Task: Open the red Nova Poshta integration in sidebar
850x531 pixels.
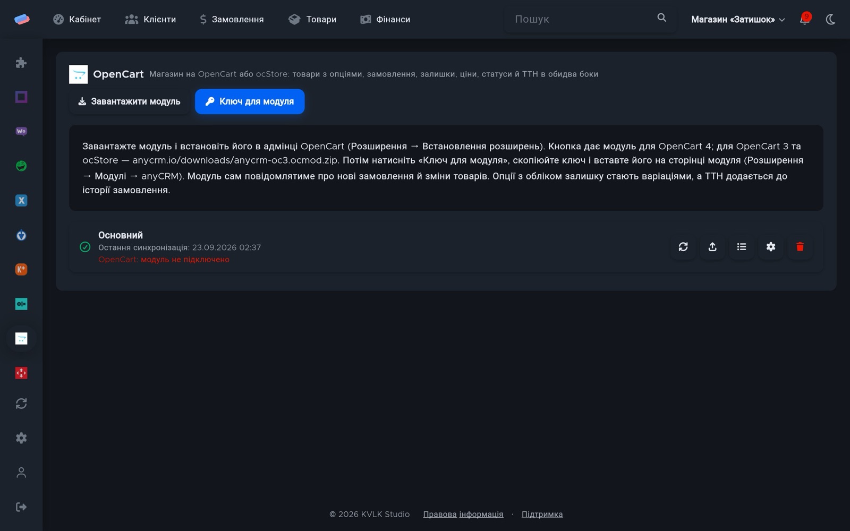Action: click(21, 373)
